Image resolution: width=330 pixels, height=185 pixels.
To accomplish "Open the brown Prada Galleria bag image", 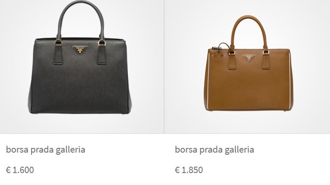I will pos(249,63).
